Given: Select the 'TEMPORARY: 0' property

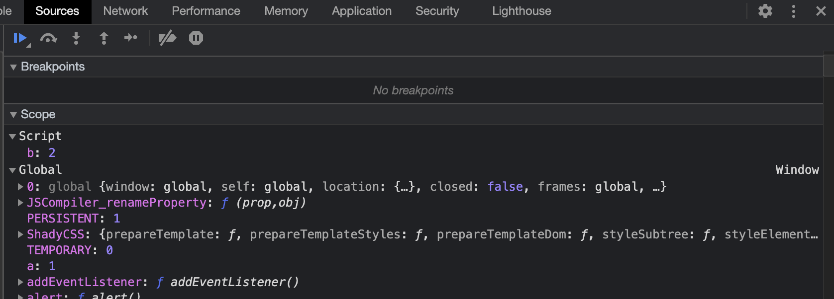Looking at the screenshot, I should [70, 250].
